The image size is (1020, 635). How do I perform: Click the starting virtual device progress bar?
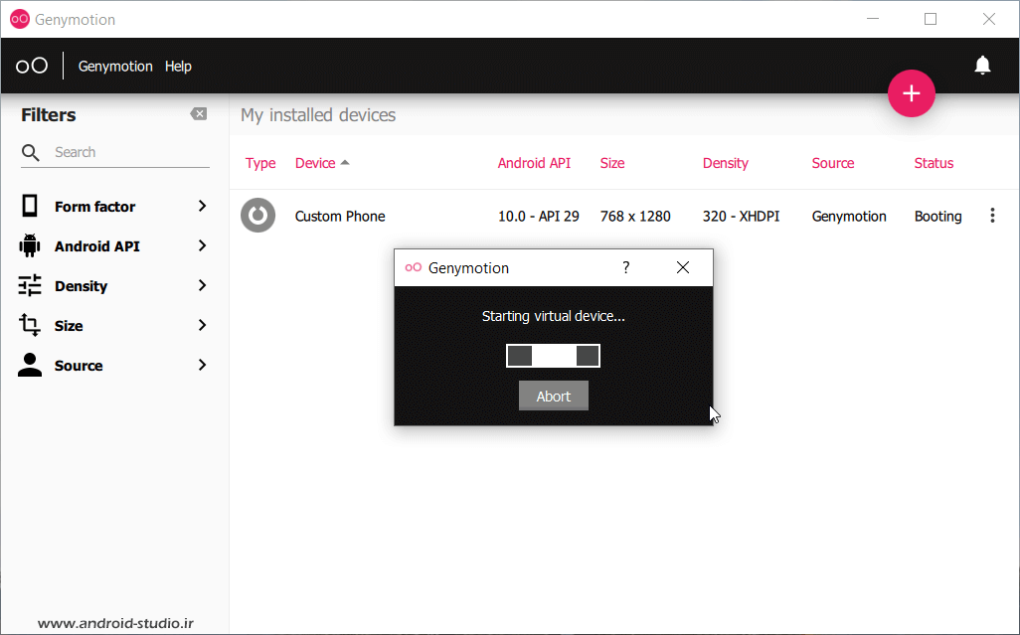tap(553, 356)
